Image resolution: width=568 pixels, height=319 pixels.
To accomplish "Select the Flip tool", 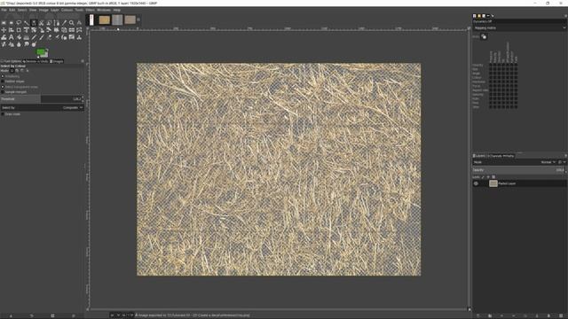I will pyautogui.click(x=72, y=30).
